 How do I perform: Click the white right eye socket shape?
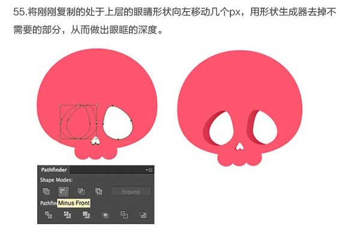coord(118,123)
